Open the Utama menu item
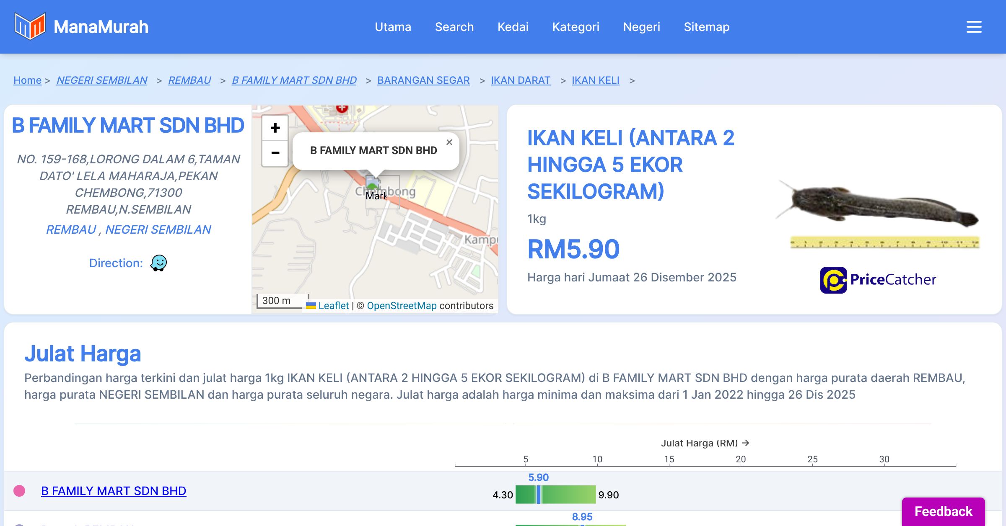Image resolution: width=1006 pixels, height=526 pixels. point(393,27)
